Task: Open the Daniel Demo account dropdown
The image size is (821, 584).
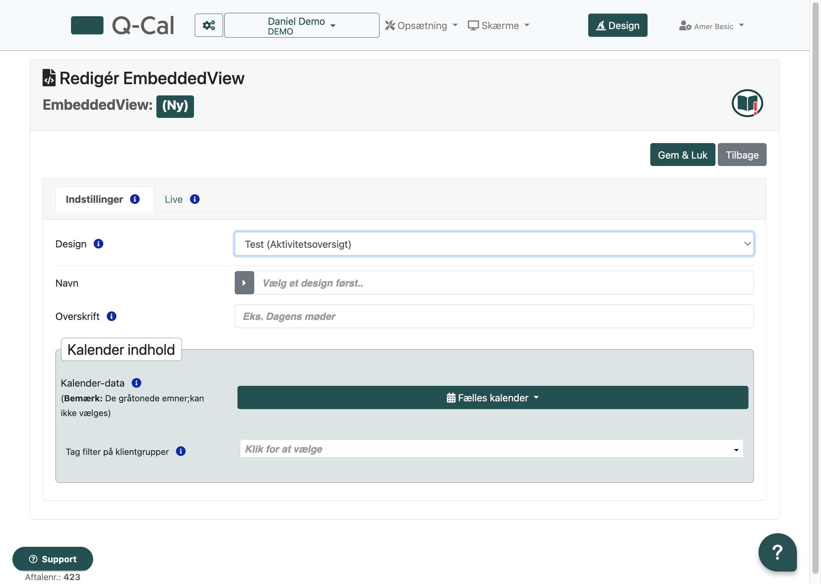Action: pos(301,25)
